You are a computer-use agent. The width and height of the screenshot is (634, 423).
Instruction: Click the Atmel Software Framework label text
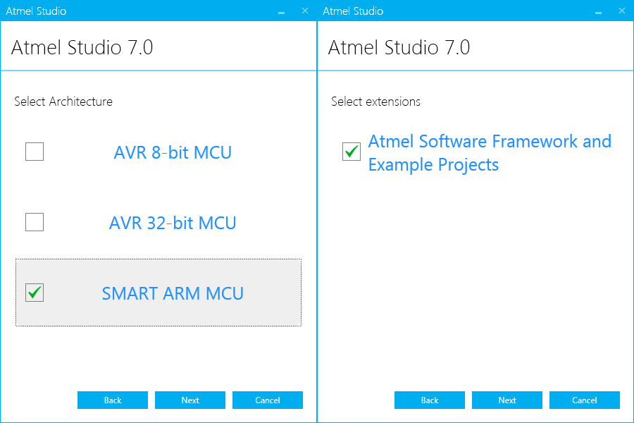(490, 152)
